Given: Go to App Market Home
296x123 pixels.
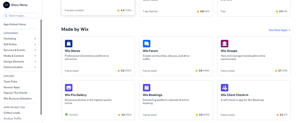Looking at the screenshot, I should pos(15,24).
